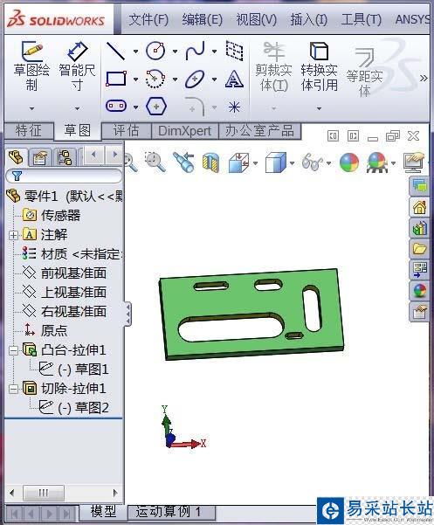The width and height of the screenshot is (434, 525).
Task: Open the Rectangle tool dropdown arrow
Action: (x=135, y=79)
